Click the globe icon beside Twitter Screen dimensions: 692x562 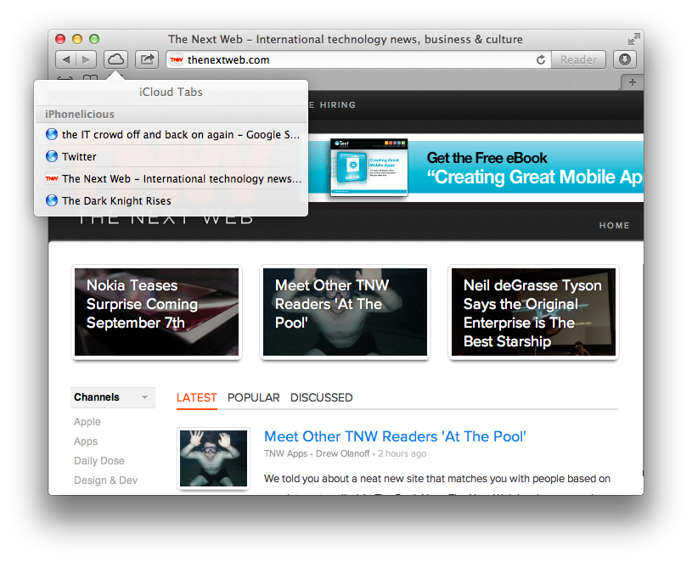pyautogui.click(x=52, y=156)
